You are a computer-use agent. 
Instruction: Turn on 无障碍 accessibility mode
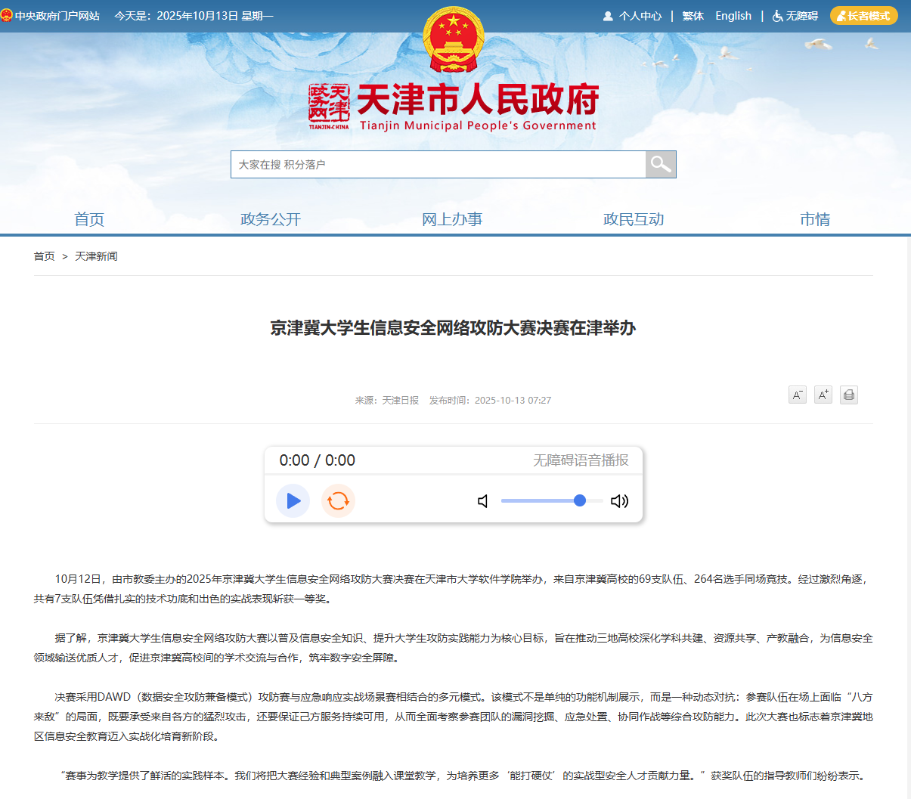(795, 16)
